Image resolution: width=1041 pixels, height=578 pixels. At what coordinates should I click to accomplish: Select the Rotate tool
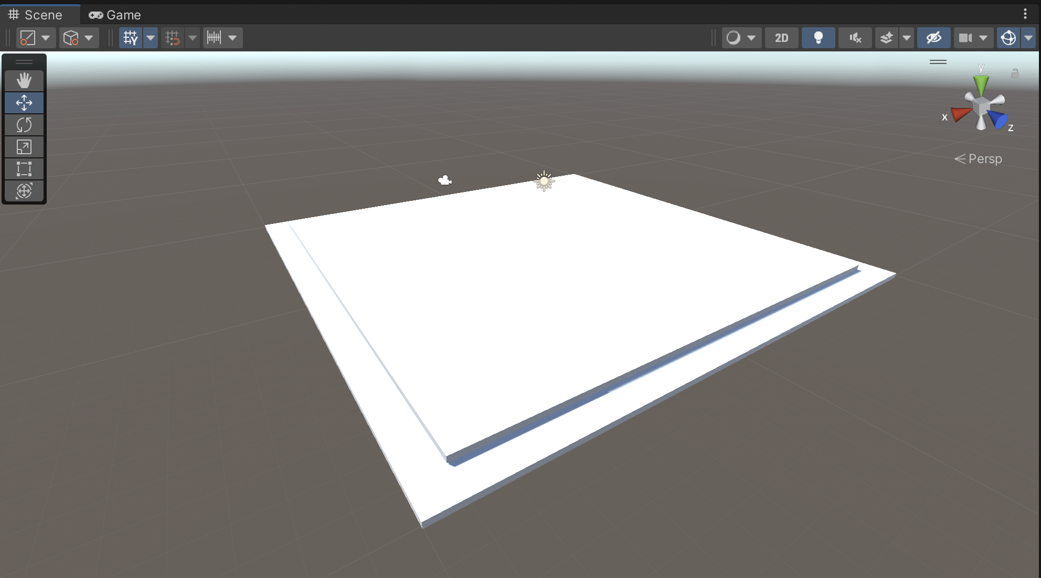point(24,125)
